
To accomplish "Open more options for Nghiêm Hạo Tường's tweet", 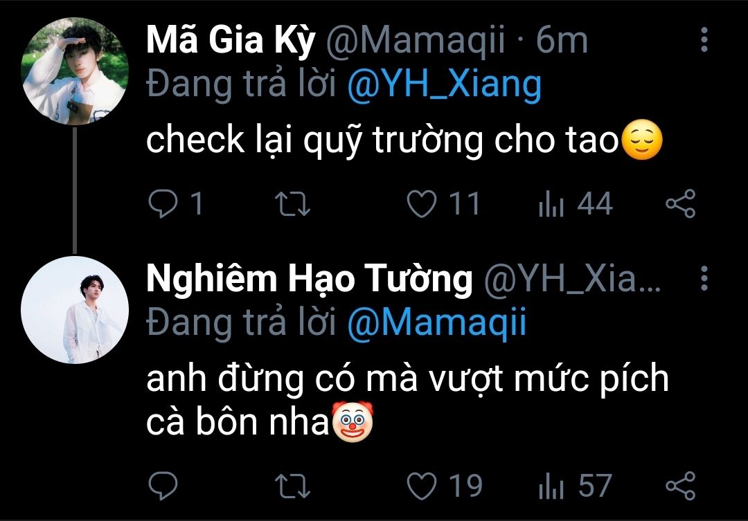I will (x=704, y=279).
